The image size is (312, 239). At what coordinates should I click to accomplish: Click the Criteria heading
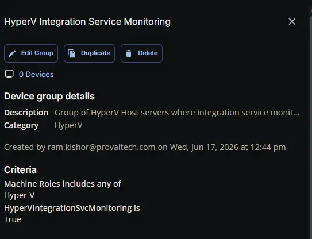click(x=20, y=169)
